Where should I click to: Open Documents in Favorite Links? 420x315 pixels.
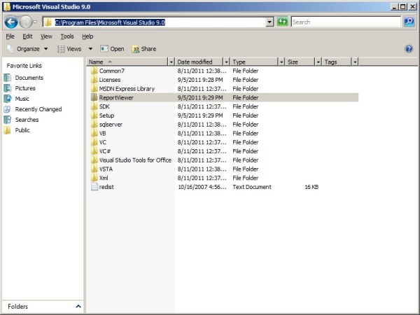point(29,78)
